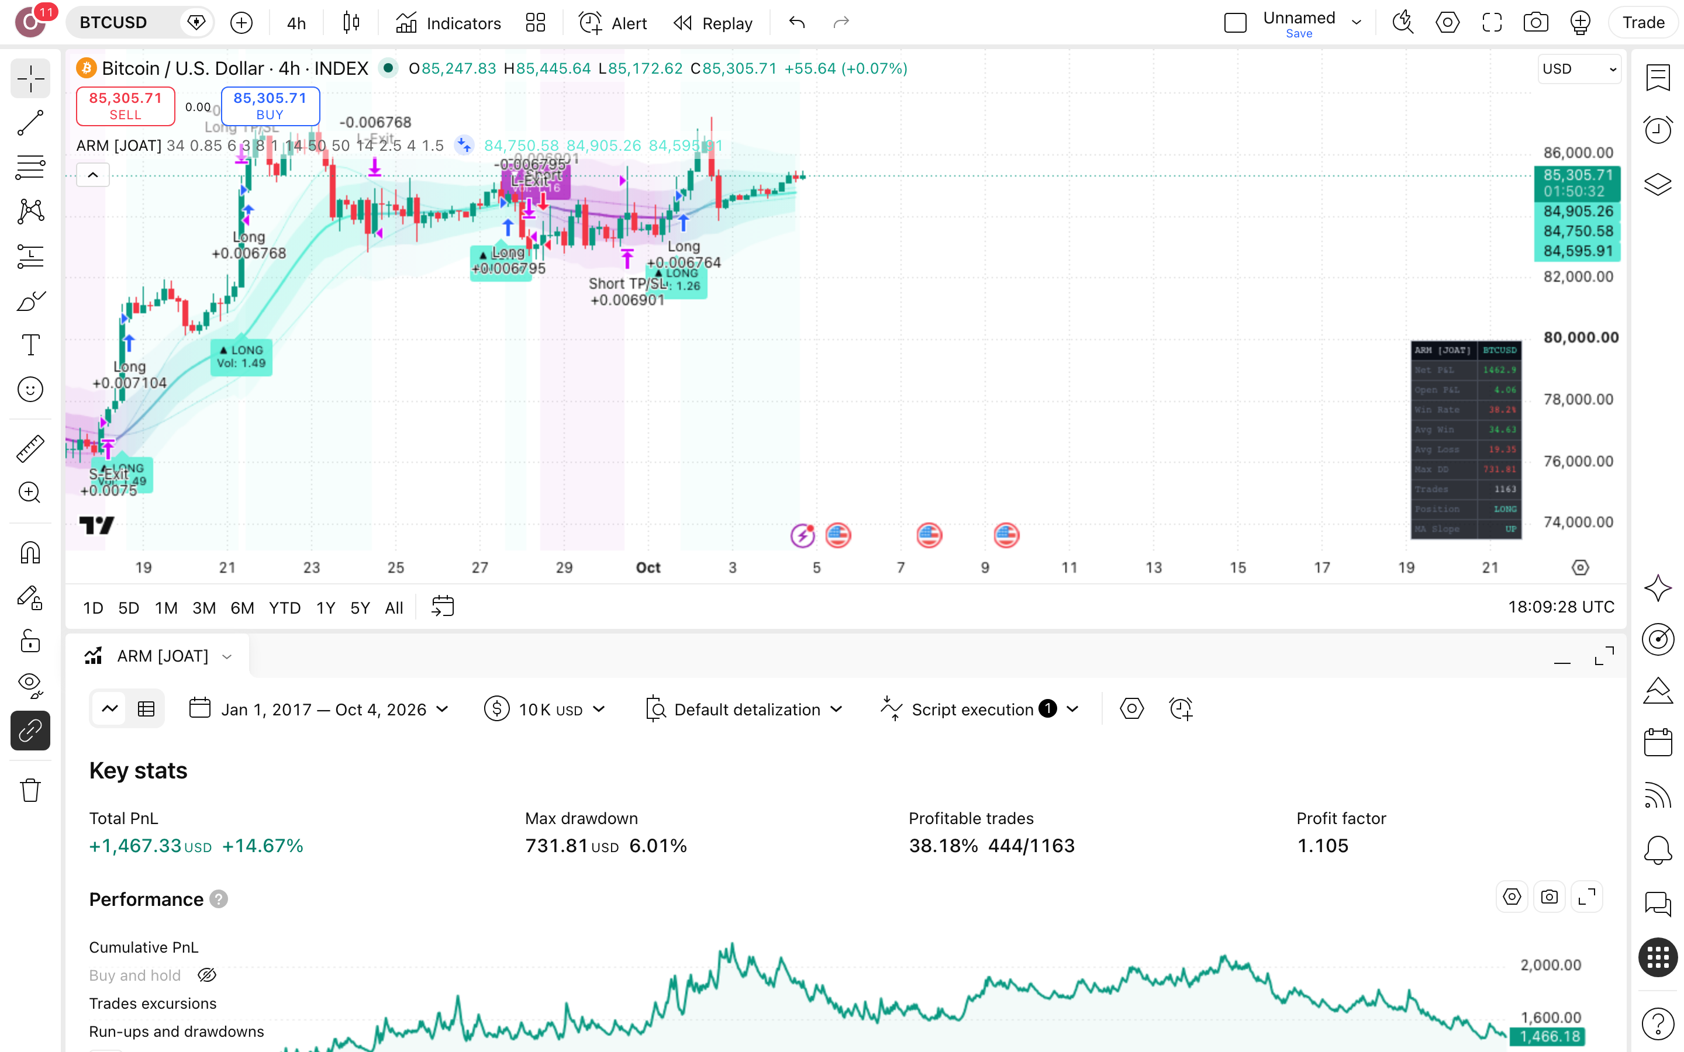Delete drawings with the trash icon
This screenshot has width=1684, height=1052.
(30, 790)
